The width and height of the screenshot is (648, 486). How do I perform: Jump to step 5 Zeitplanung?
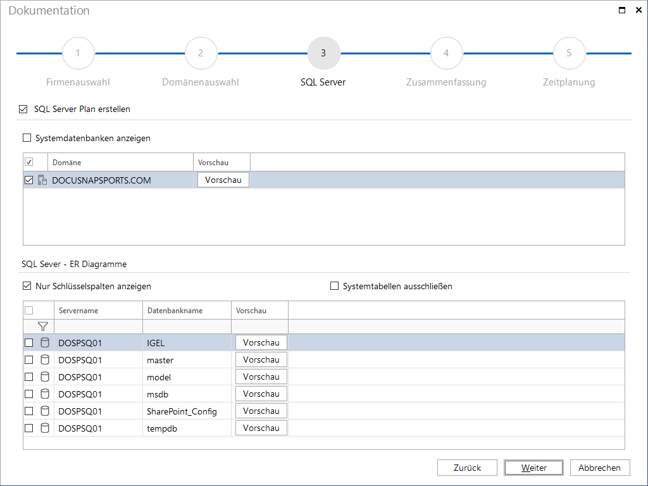coord(569,53)
